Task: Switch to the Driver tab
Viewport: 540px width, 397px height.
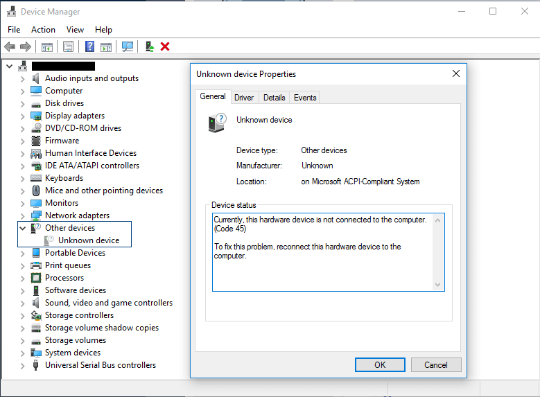Action: [x=244, y=98]
